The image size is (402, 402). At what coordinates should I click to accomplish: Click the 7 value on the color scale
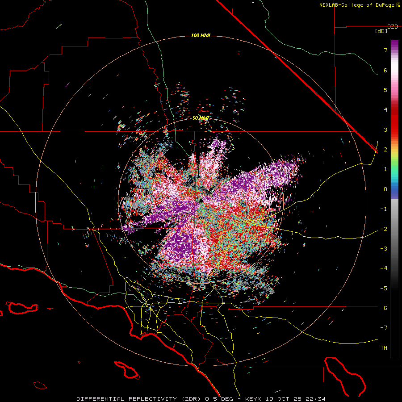point(385,50)
